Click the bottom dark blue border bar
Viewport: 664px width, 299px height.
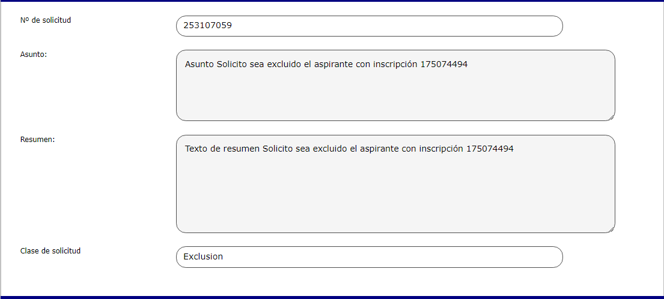tap(332, 297)
